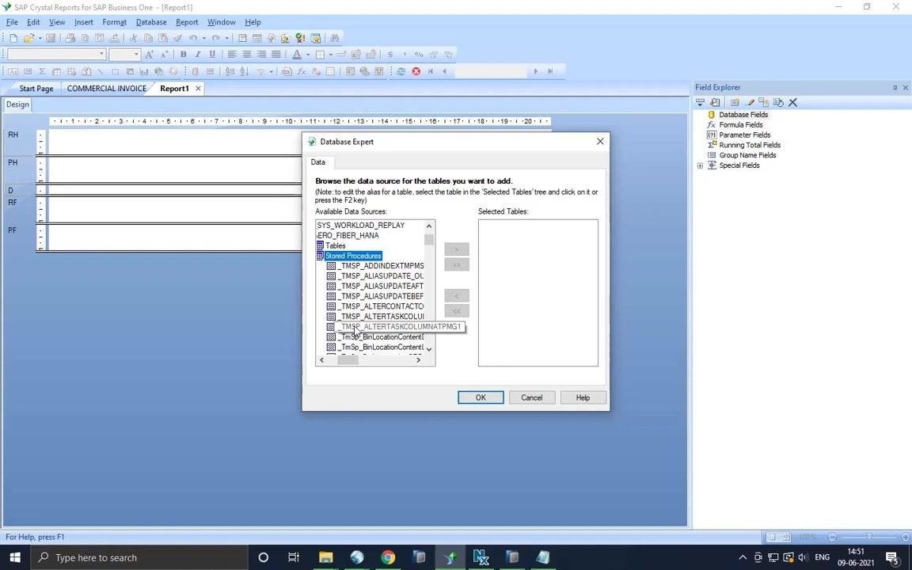The image size is (912, 570).
Task: Toggle Align Left
Action: pos(232,55)
